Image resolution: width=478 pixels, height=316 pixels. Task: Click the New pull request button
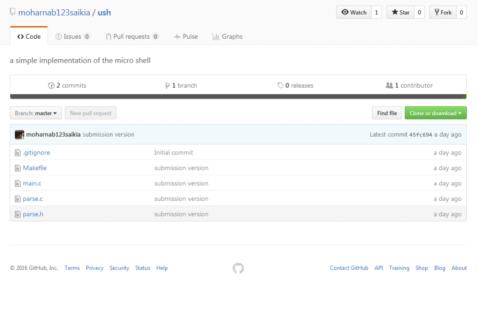(x=91, y=113)
